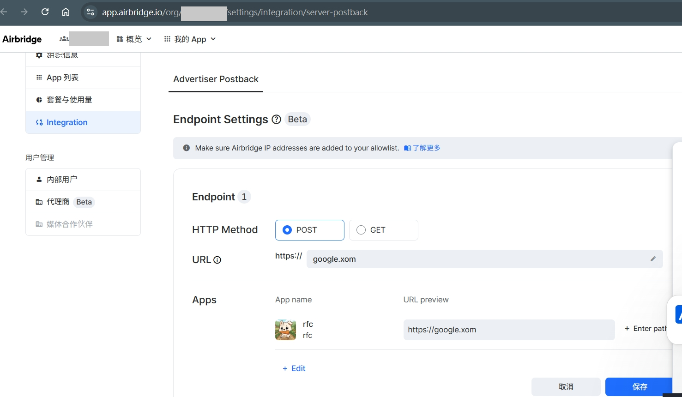Click the 用户管理 section heading
Image resolution: width=682 pixels, height=397 pixels.
[x=40, y=158]
